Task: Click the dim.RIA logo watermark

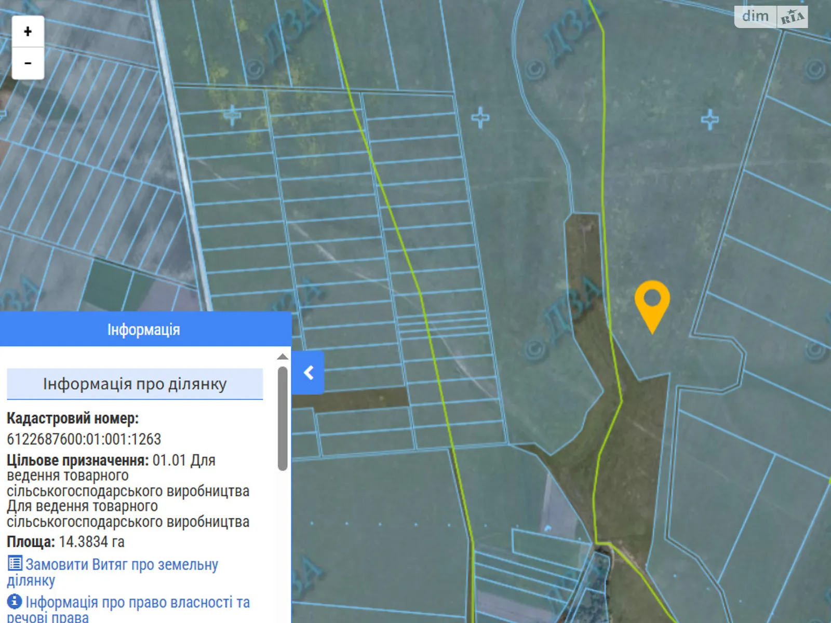Action: click(771, 17)
